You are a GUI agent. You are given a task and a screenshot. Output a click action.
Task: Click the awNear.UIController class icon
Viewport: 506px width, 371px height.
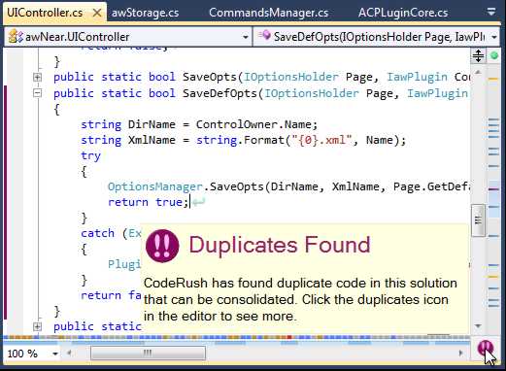click(x=16, y=37)
